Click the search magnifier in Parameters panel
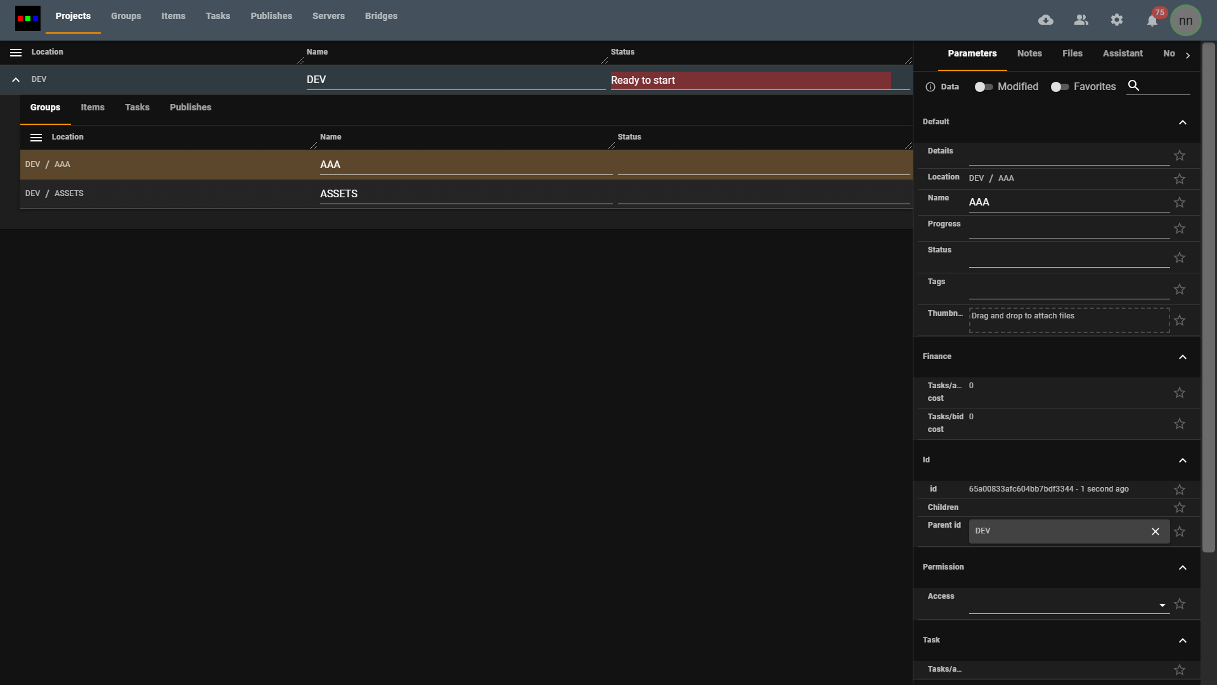 click(1134, 86)
